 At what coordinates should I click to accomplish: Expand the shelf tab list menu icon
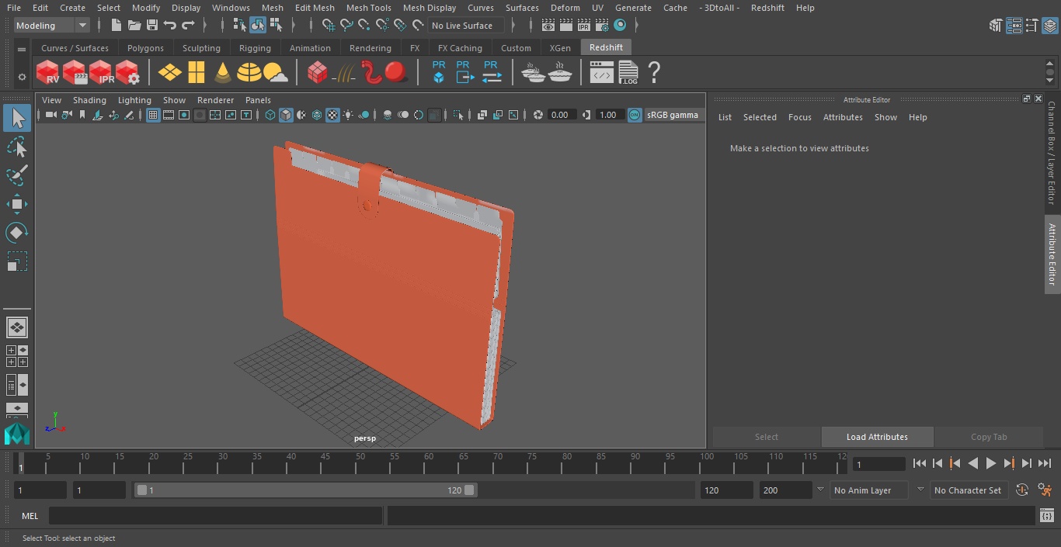[22, 49]
